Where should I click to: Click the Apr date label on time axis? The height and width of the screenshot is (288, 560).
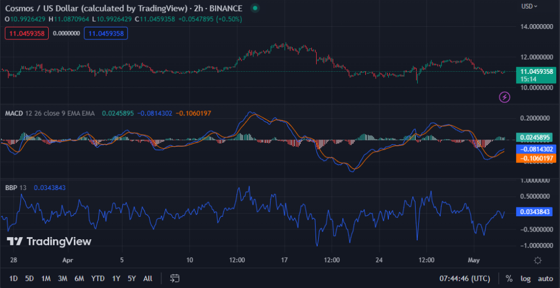(67, 261)
